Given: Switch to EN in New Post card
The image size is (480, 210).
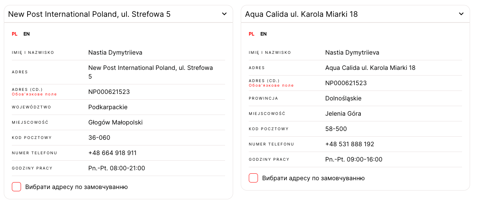Looking at the screenshot, I should click(26, 34).
